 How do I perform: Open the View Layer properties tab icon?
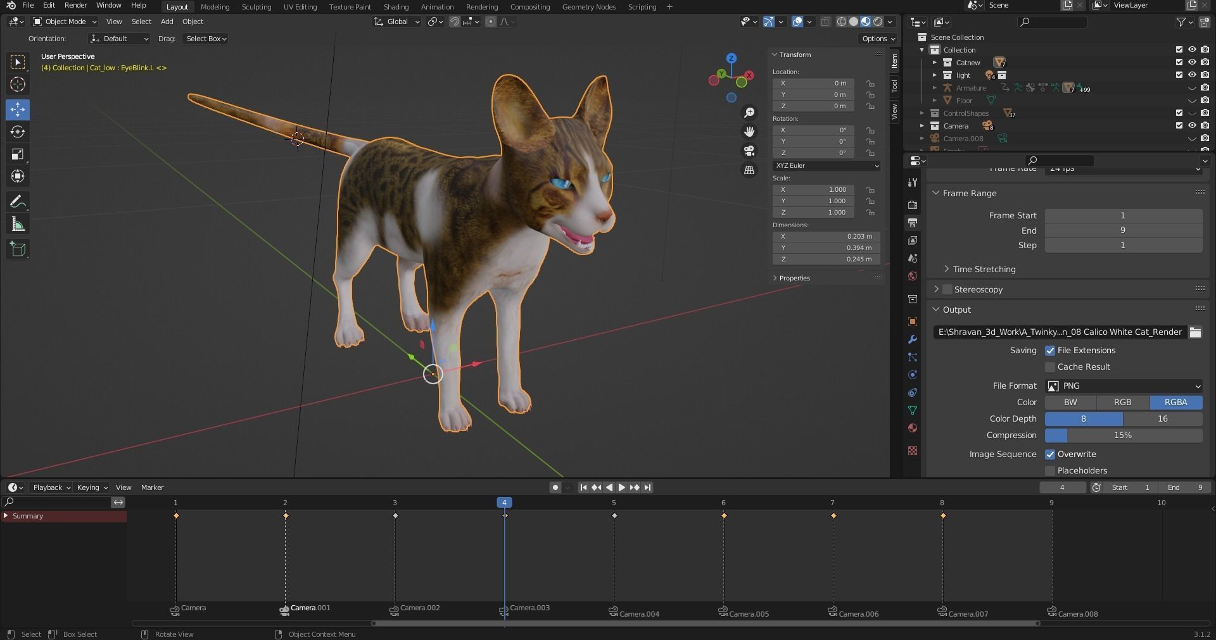pyautogui.click(x=912, y=241)
